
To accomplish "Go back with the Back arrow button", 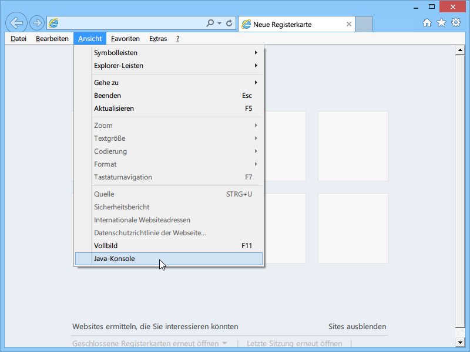I will [x=16, y=22].
